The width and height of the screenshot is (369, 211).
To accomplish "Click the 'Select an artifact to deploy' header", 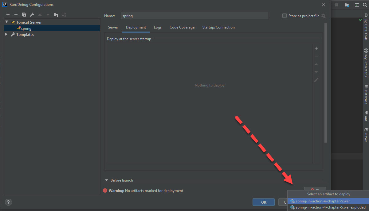I will (328, 194).
